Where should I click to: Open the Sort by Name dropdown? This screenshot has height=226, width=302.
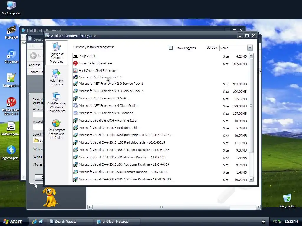[x=250, y=48]
